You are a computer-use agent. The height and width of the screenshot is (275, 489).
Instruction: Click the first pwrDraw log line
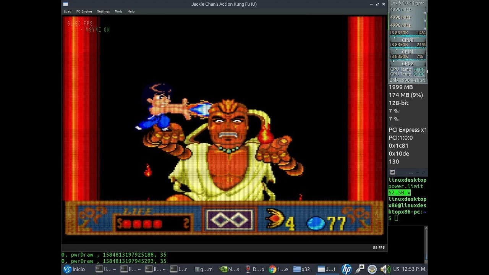tap(114, 255)
